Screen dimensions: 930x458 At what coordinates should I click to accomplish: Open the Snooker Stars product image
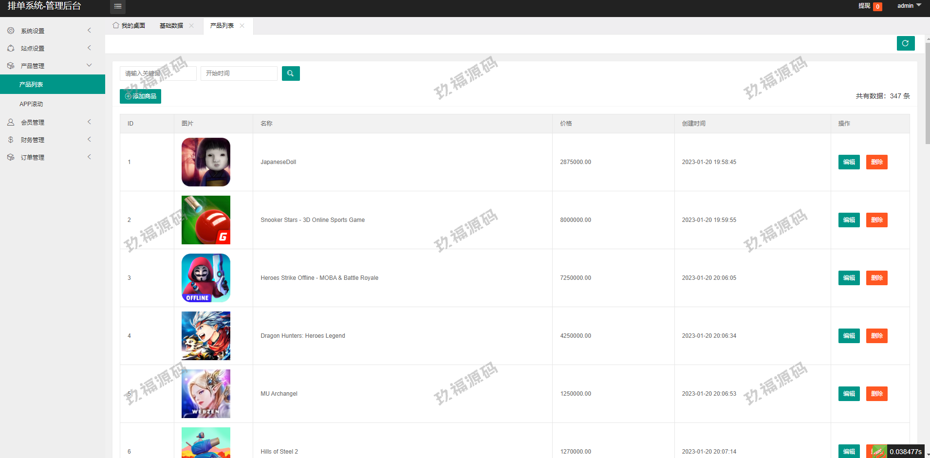click(x=205, y=220)
